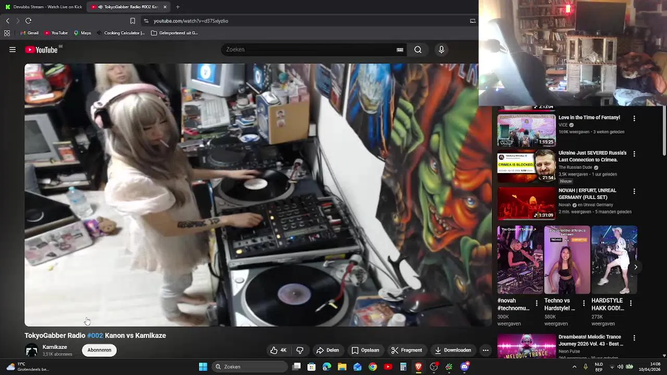Open the Techno vs Hardstyle short
Image resolution: width=667 pixels, height=375 pixels.
click(567, 260)
